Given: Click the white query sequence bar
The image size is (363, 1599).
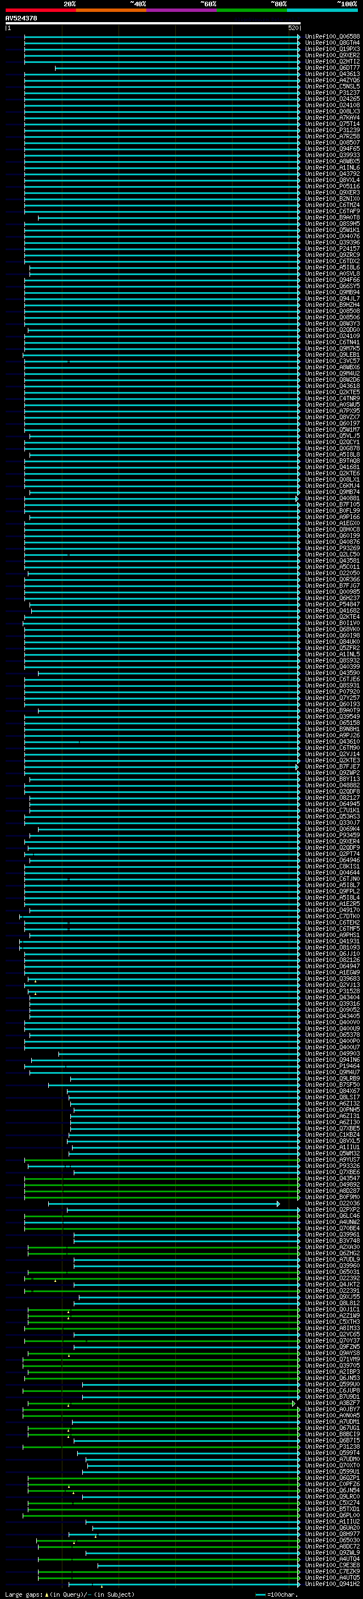Looking at the screenshot, I should pos(153,23).
